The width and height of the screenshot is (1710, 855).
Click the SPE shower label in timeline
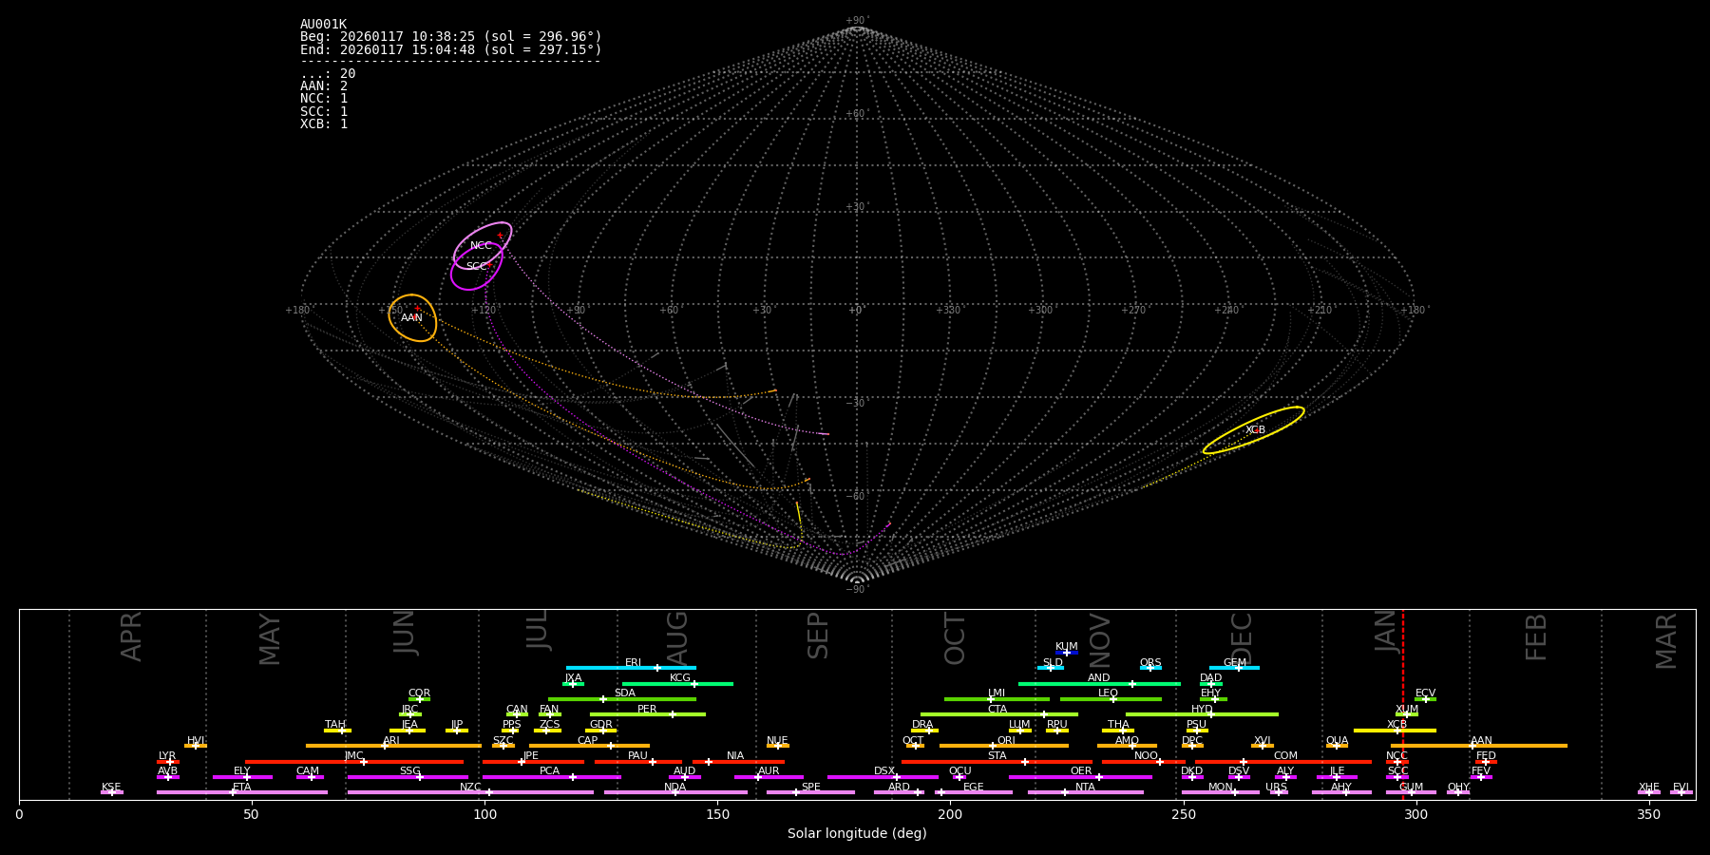pos(810,788)
